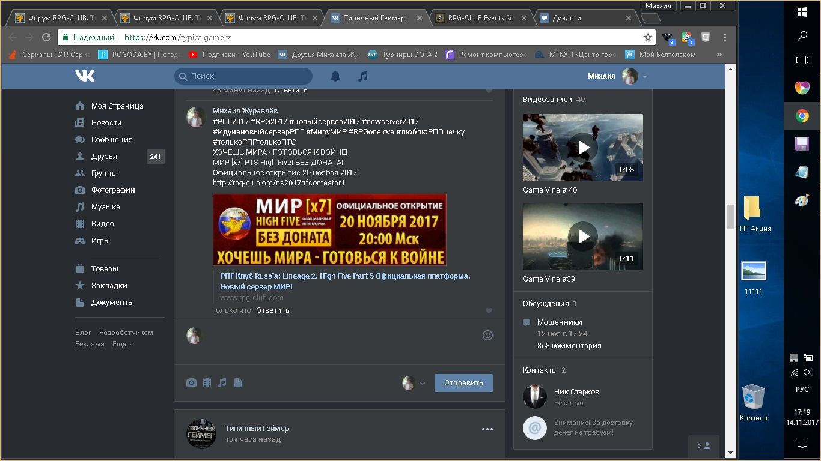This screenshot has width=821, height=461.
Task: Open the Windows action center icon
Action: pos(802,444)
